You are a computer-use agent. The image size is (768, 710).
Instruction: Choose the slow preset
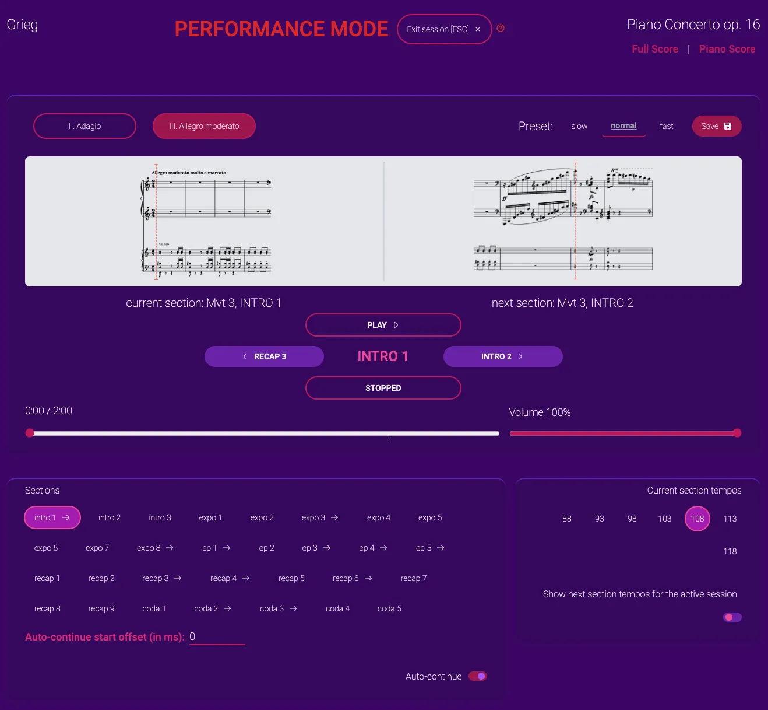579,126
